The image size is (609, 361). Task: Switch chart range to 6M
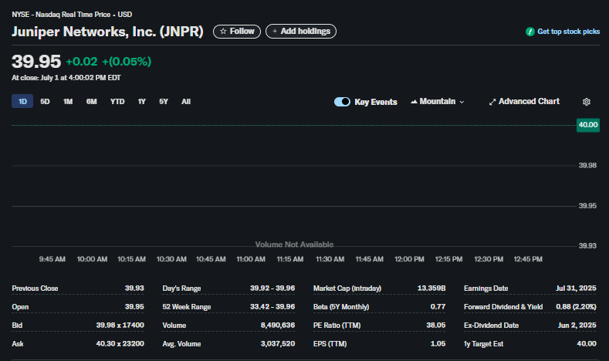(x=92, y=102)
